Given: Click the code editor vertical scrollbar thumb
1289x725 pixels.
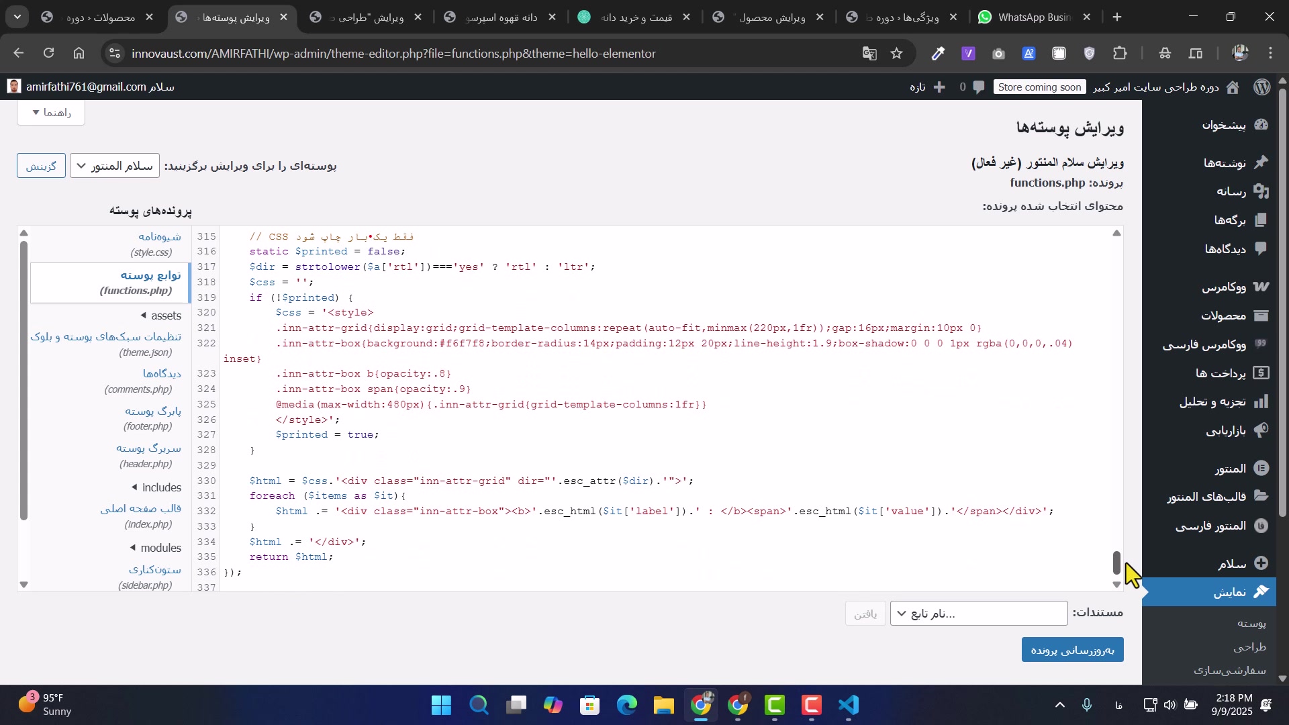Looking at the screenshot, I should pyautogui.click(x=1117, y=563).
